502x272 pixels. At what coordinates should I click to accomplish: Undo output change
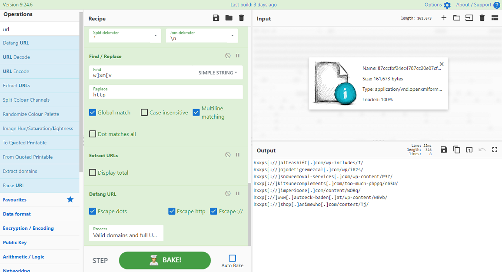coord(482,150)
